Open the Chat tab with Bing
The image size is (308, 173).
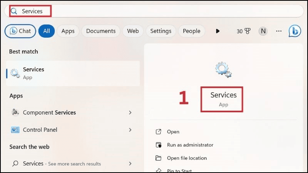pyautogui.click(x=20, y=31)
